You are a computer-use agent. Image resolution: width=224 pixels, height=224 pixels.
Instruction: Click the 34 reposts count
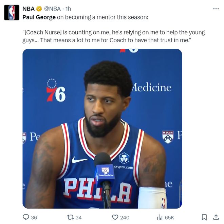pyautogui.click(x=79, y=218)
